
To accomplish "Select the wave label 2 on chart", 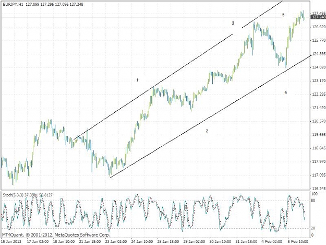I will coord(207,131).
